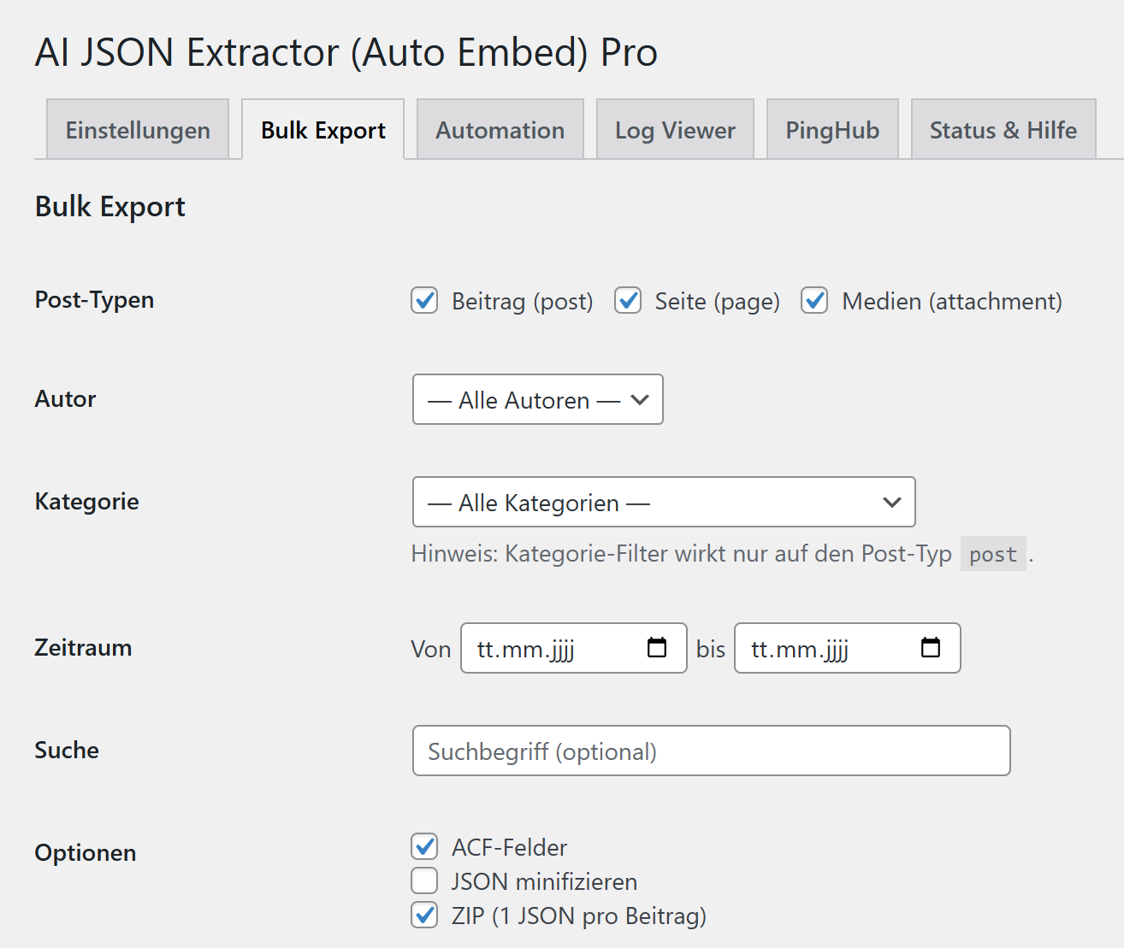Open the calendar picker for the Von date
This screenshot has width=1124, height=948.
coord(657,649)
